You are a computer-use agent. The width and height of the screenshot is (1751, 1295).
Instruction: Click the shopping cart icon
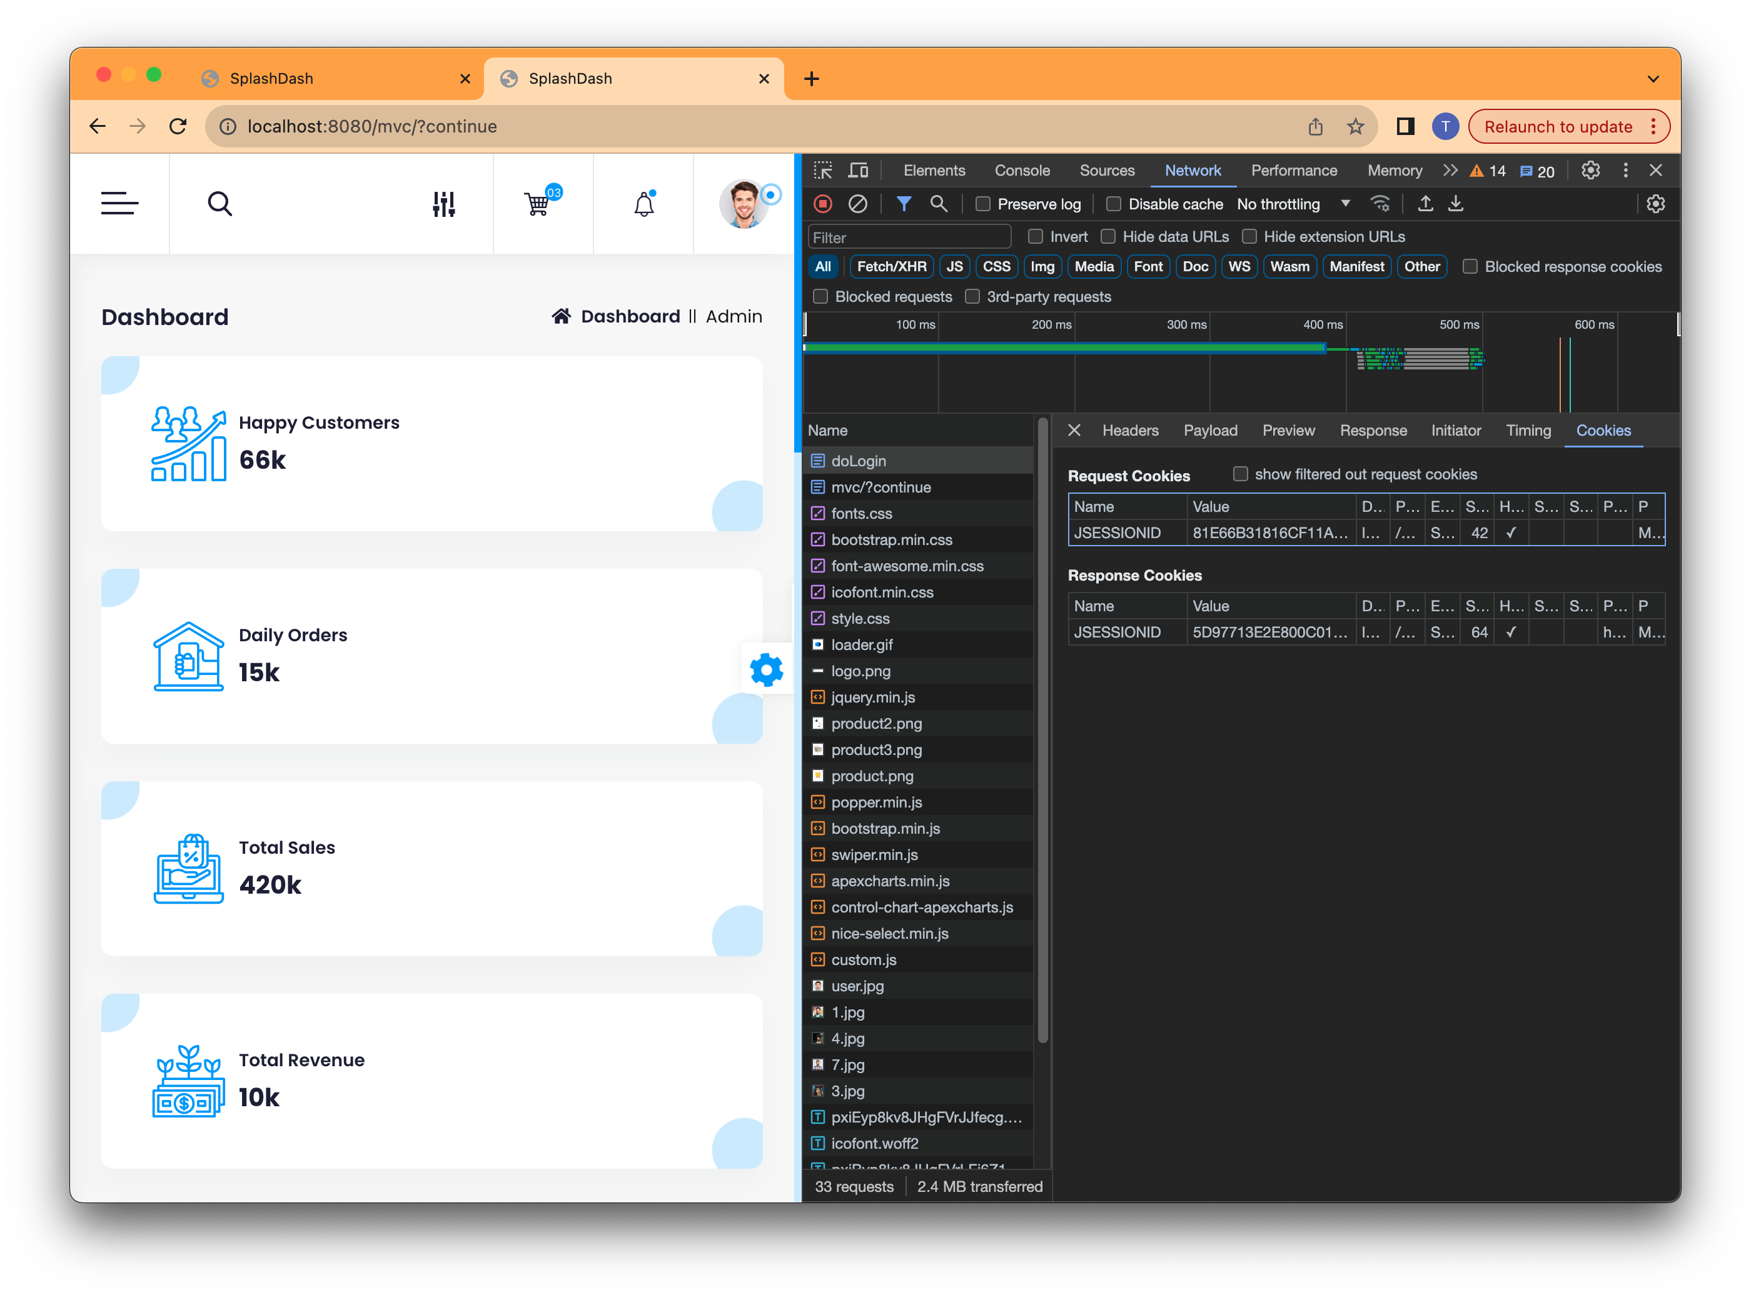pyautogui.click(x=538, y=204)
